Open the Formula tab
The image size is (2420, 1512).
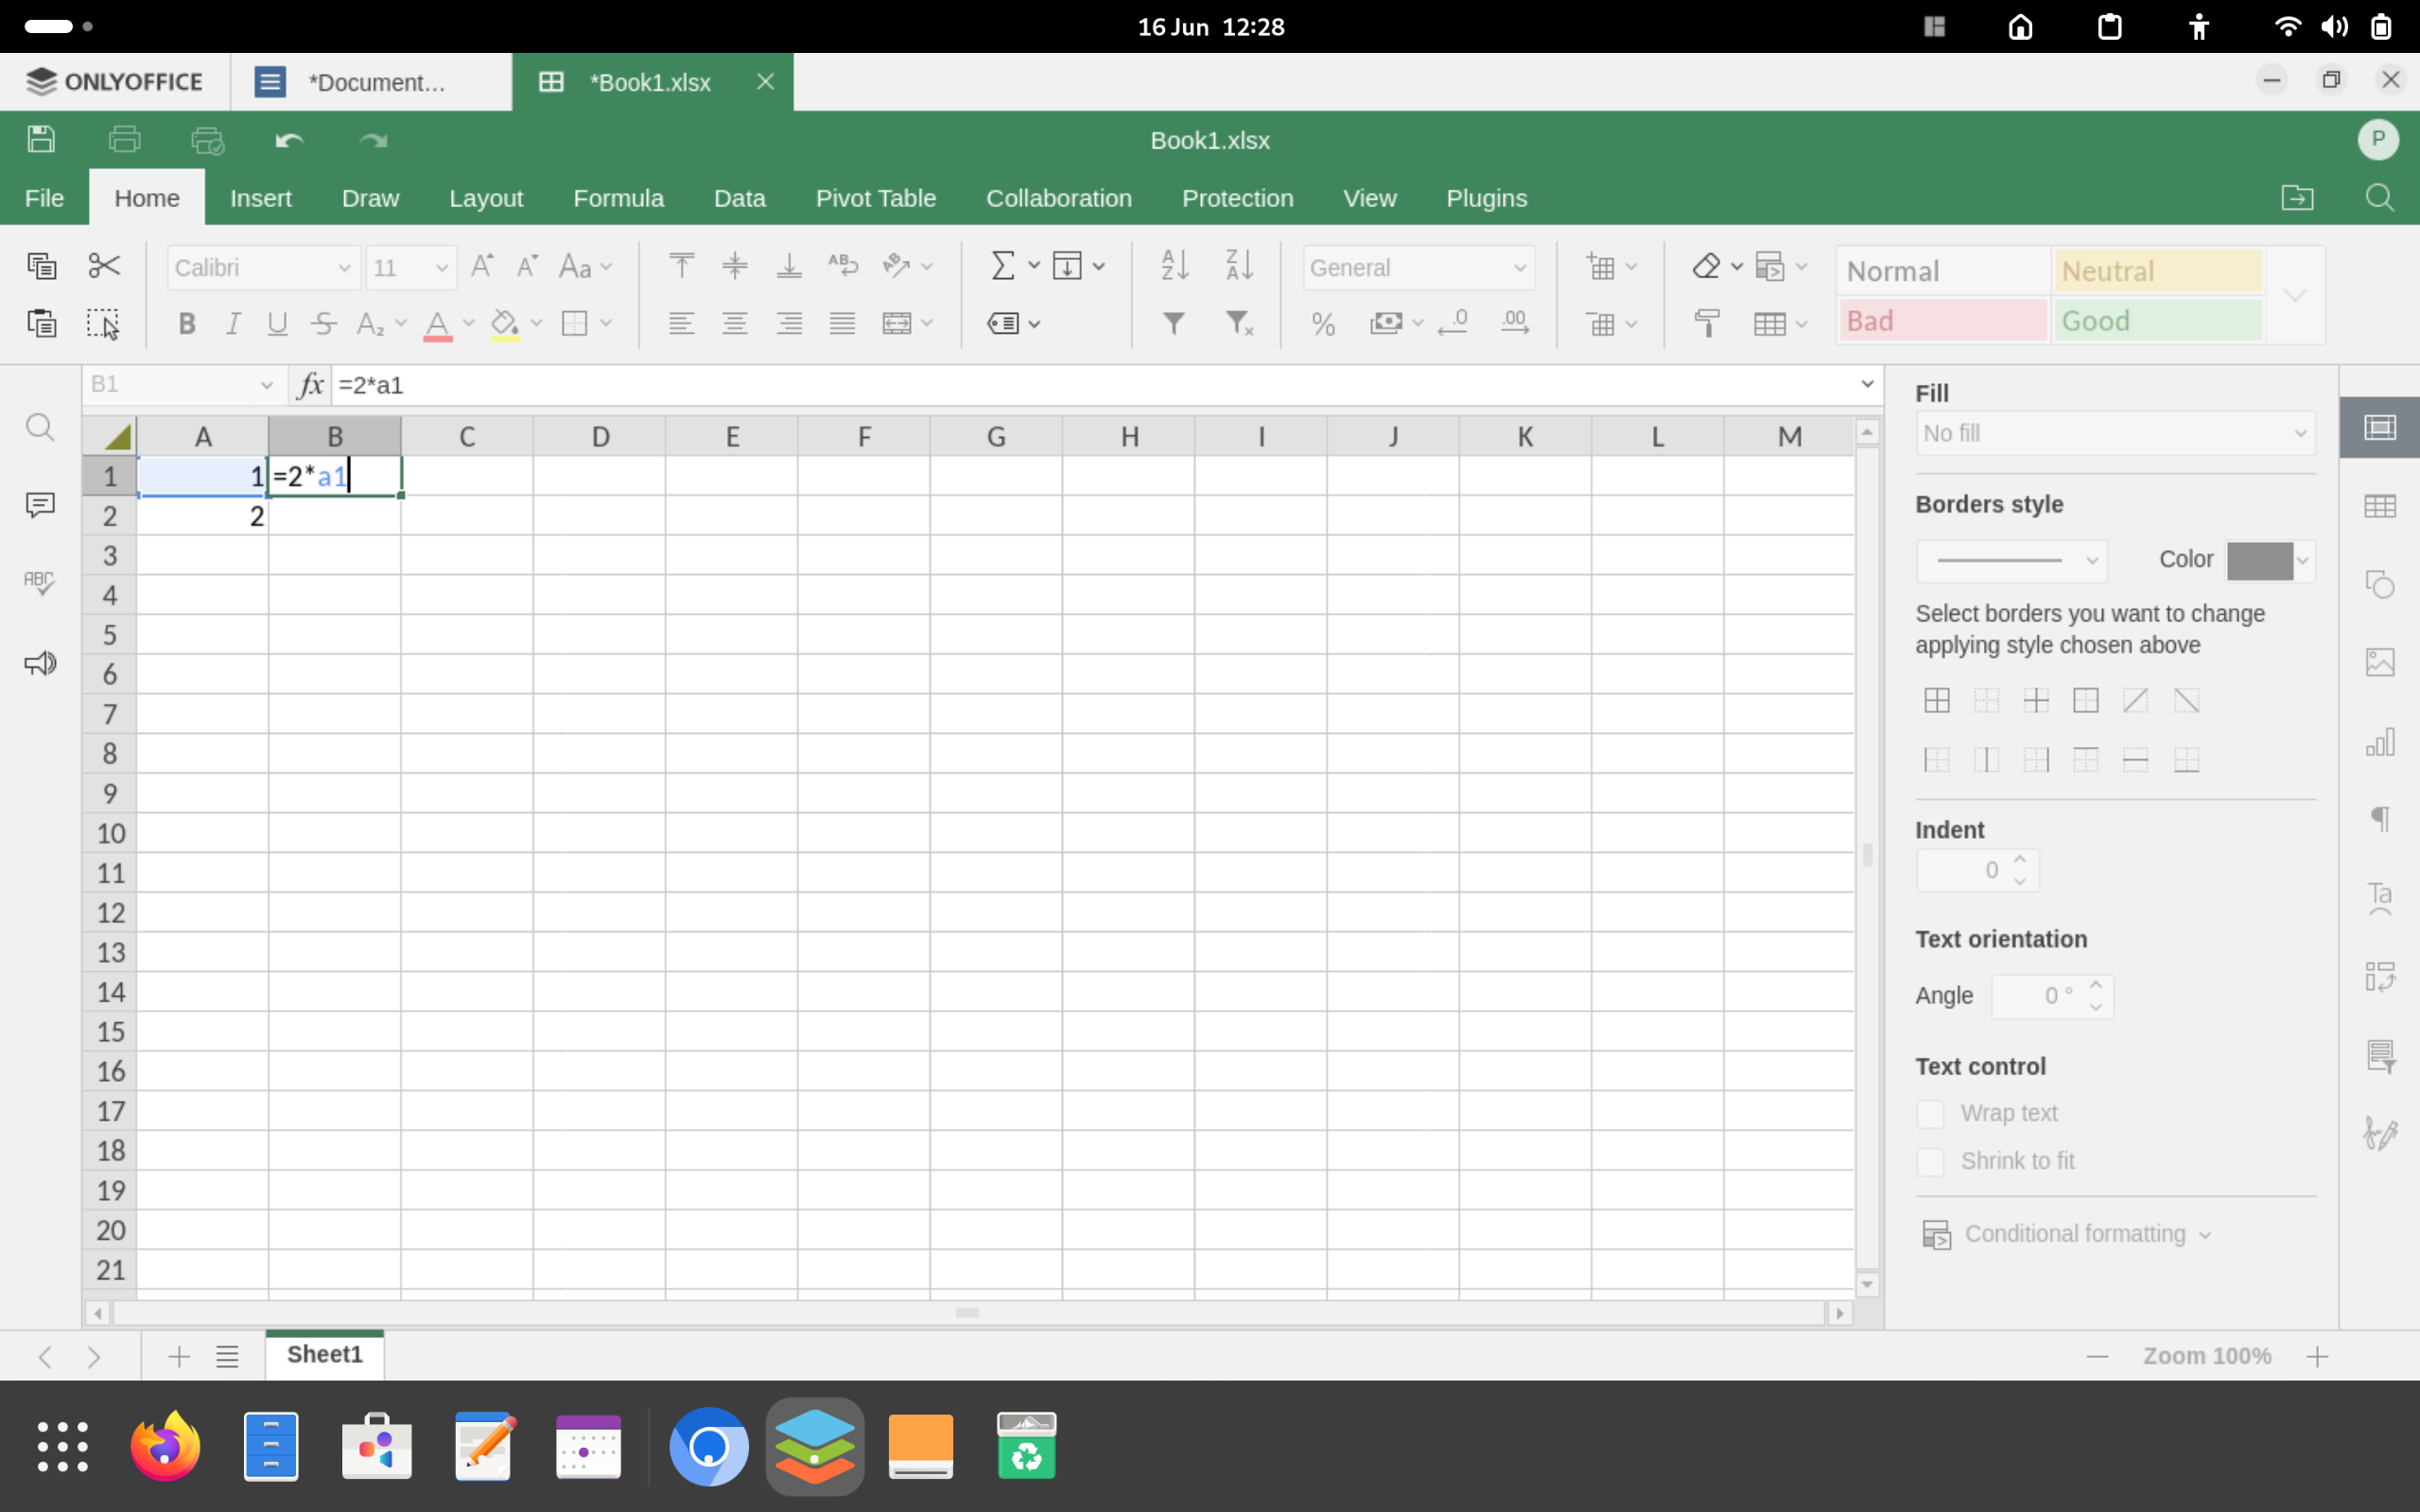(x=618, y=198)
